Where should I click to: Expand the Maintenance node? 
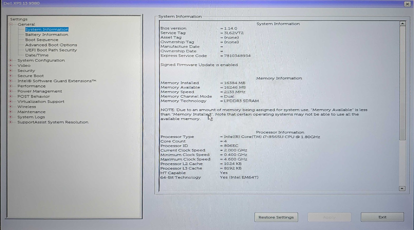pos(11,112)
